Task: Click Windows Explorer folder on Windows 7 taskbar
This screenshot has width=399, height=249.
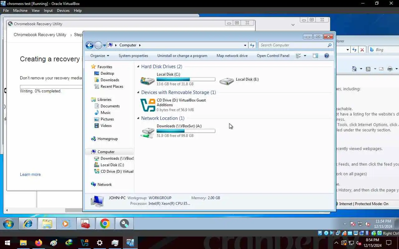Action: tap(47, 223)
